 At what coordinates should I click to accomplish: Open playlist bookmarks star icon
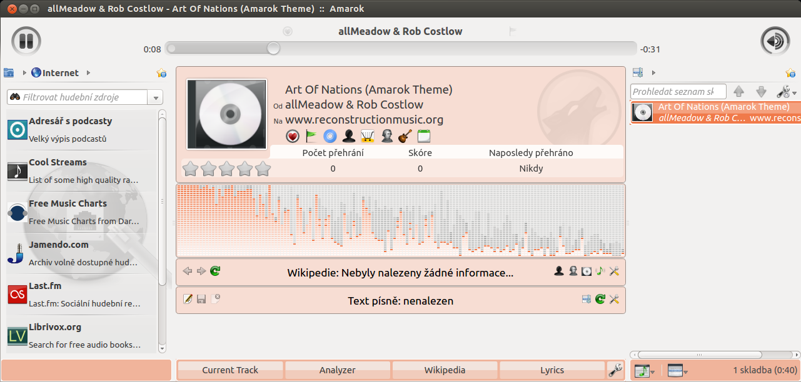[790, 73]
